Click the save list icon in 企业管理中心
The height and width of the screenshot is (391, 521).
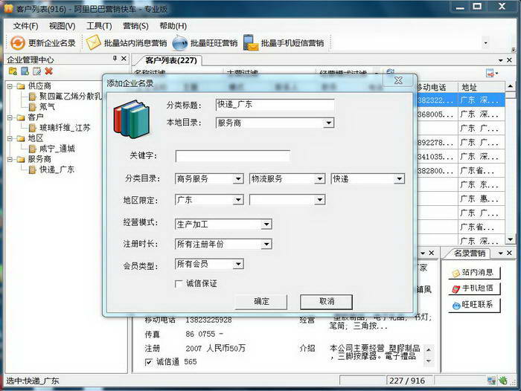point(25,71)
